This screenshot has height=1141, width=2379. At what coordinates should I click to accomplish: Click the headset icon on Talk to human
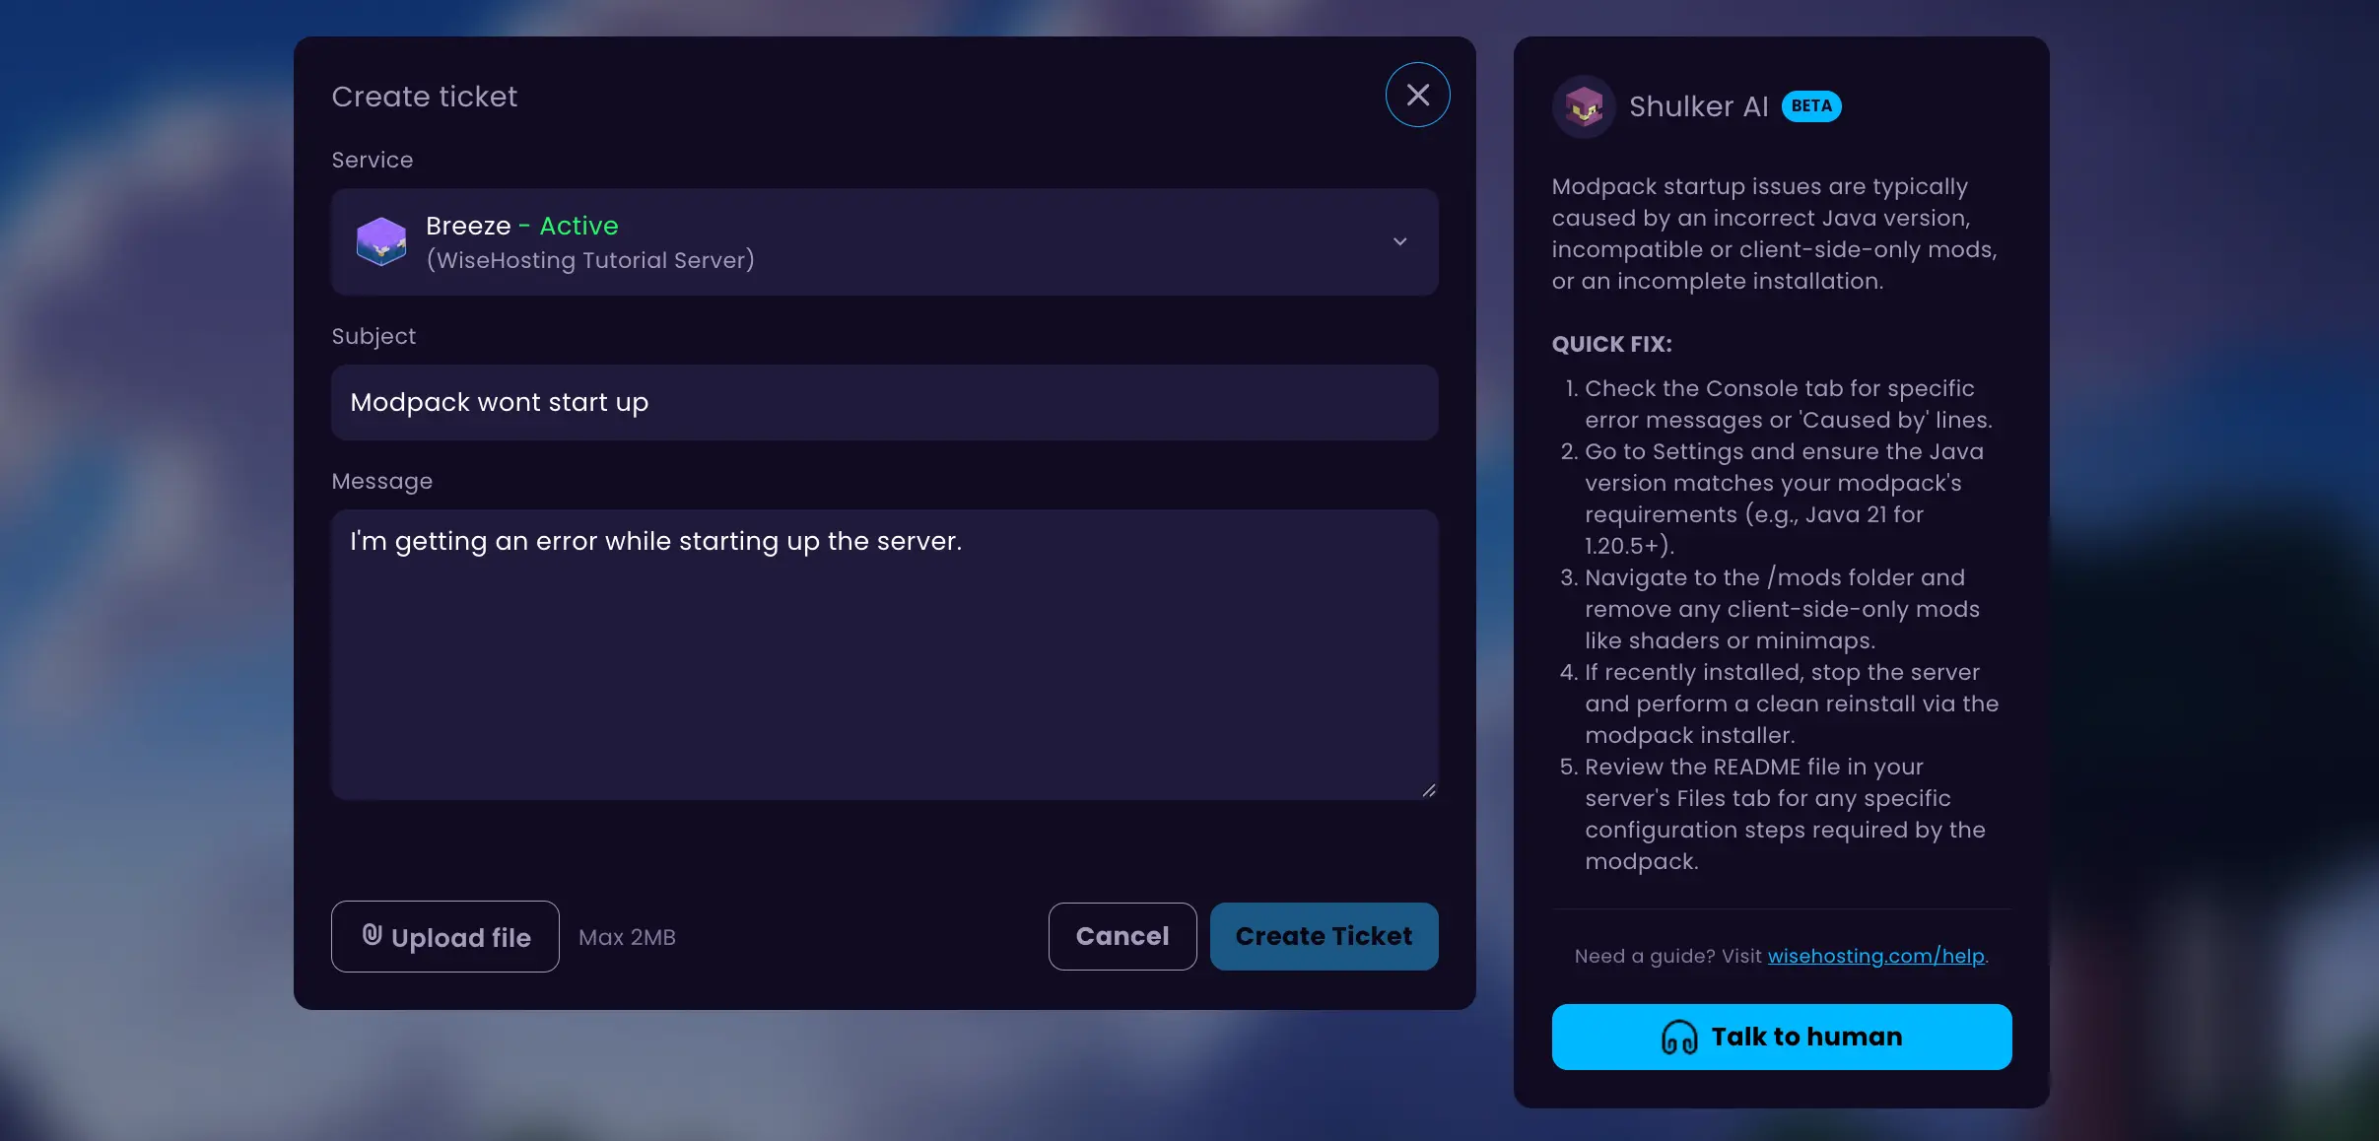tap(1679, 1037)
